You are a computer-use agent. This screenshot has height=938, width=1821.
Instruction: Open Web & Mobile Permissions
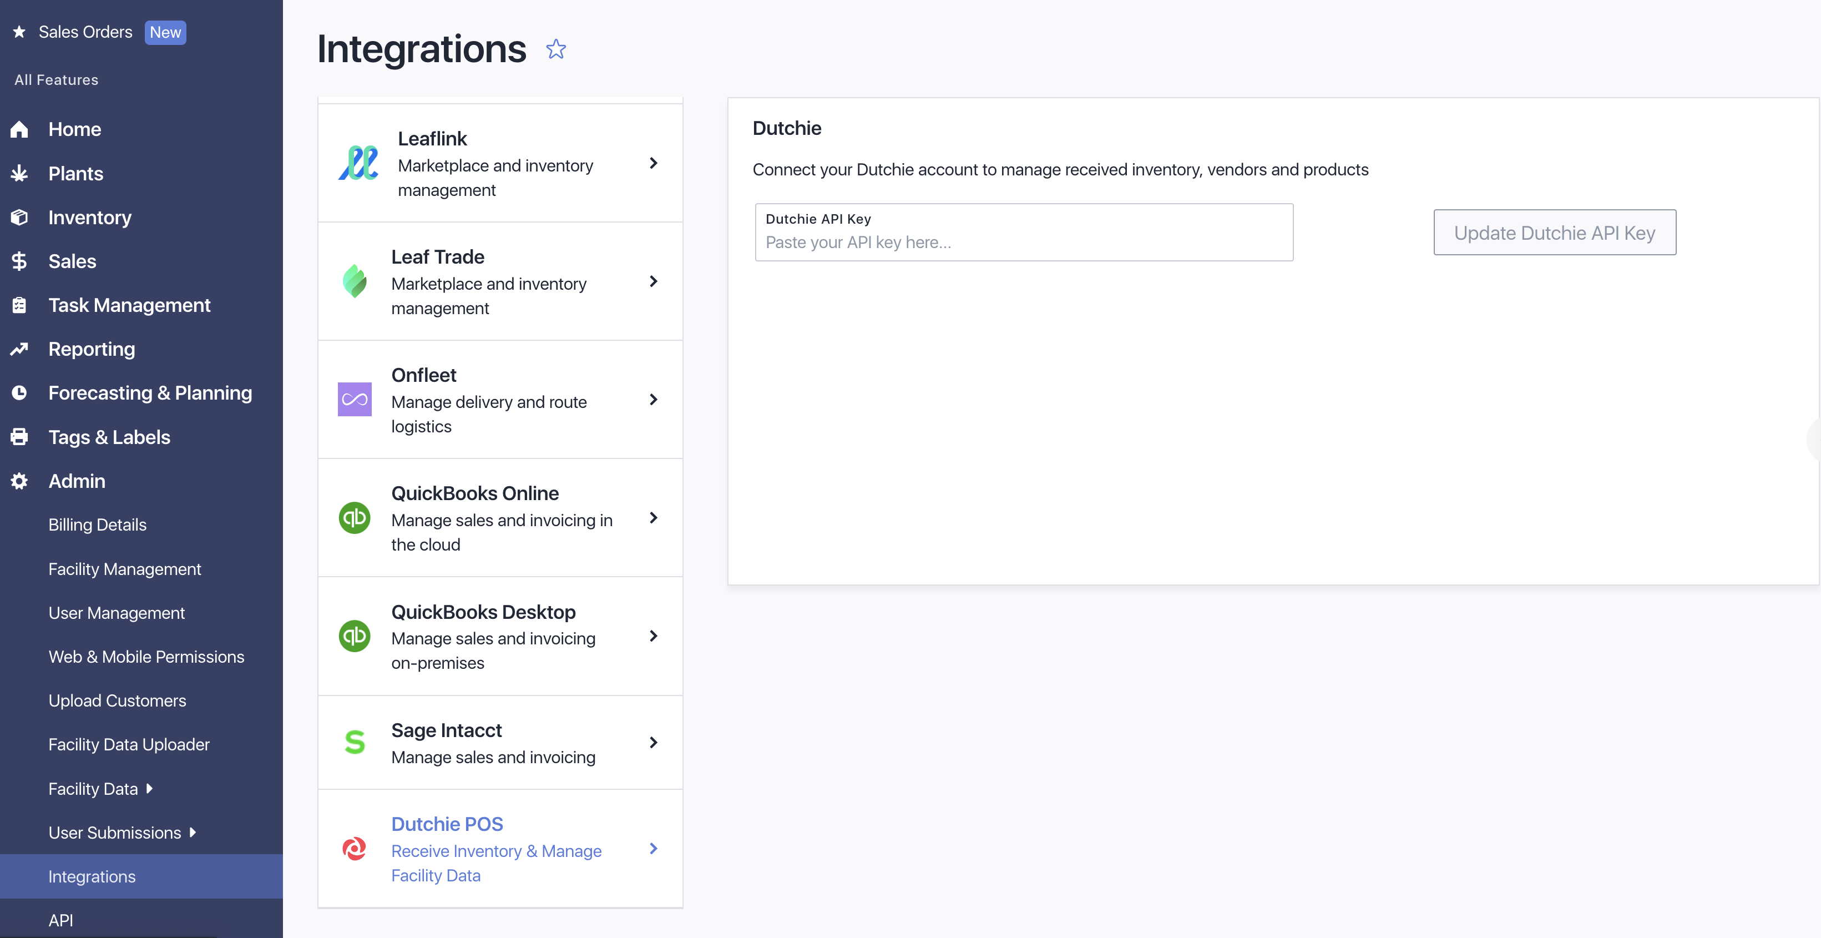(146, 657)
